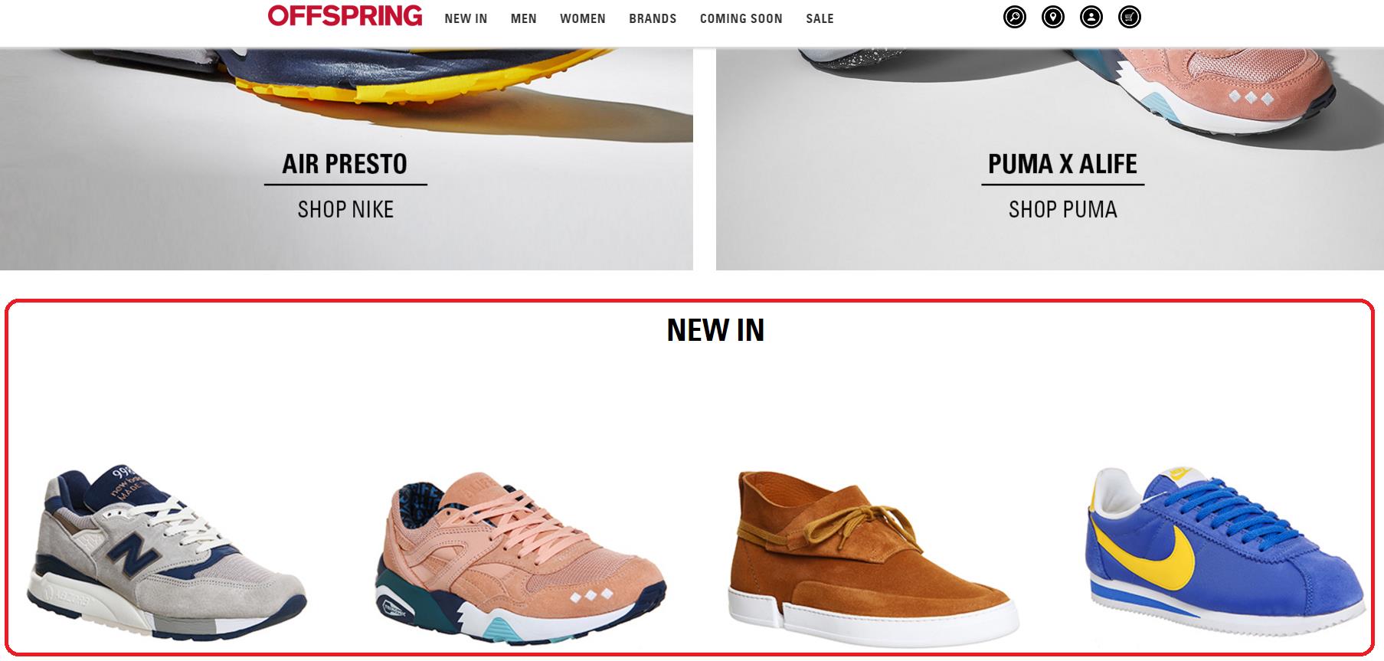Open the MEN menu
This screenshot has width=1384, height=661.
pos(523,18)
